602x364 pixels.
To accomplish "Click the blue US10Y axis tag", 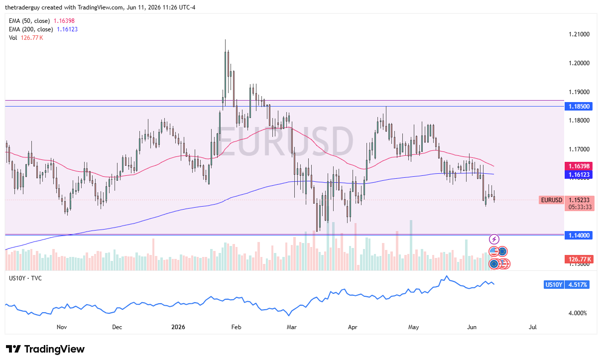I will 554,285.
